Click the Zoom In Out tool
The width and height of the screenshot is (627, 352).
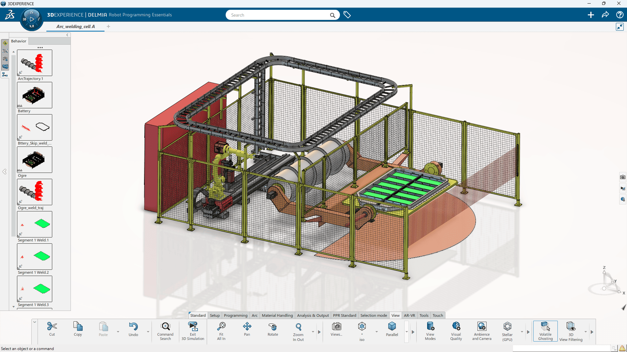[x=298, y=327]
